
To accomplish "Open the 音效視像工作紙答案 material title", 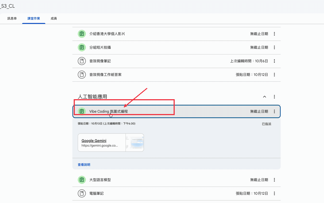I will [x=106, y=75].
